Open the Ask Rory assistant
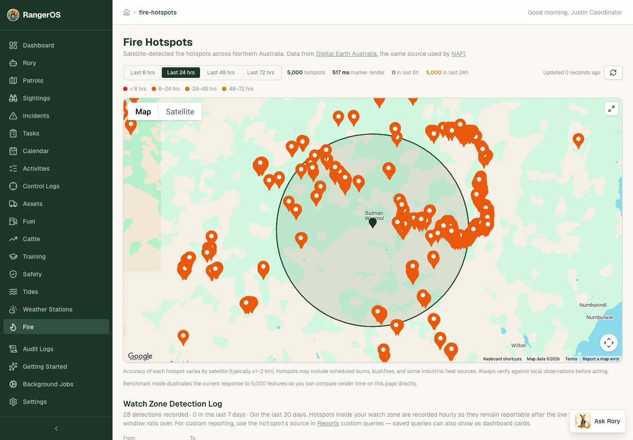The image size is (633, 440). click(598, 421)
